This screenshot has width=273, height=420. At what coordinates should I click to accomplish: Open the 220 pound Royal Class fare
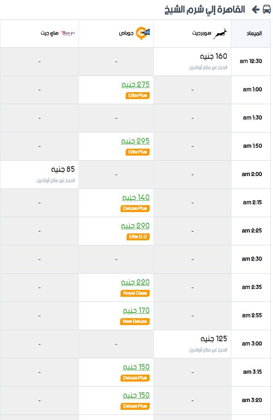point(135,282)
